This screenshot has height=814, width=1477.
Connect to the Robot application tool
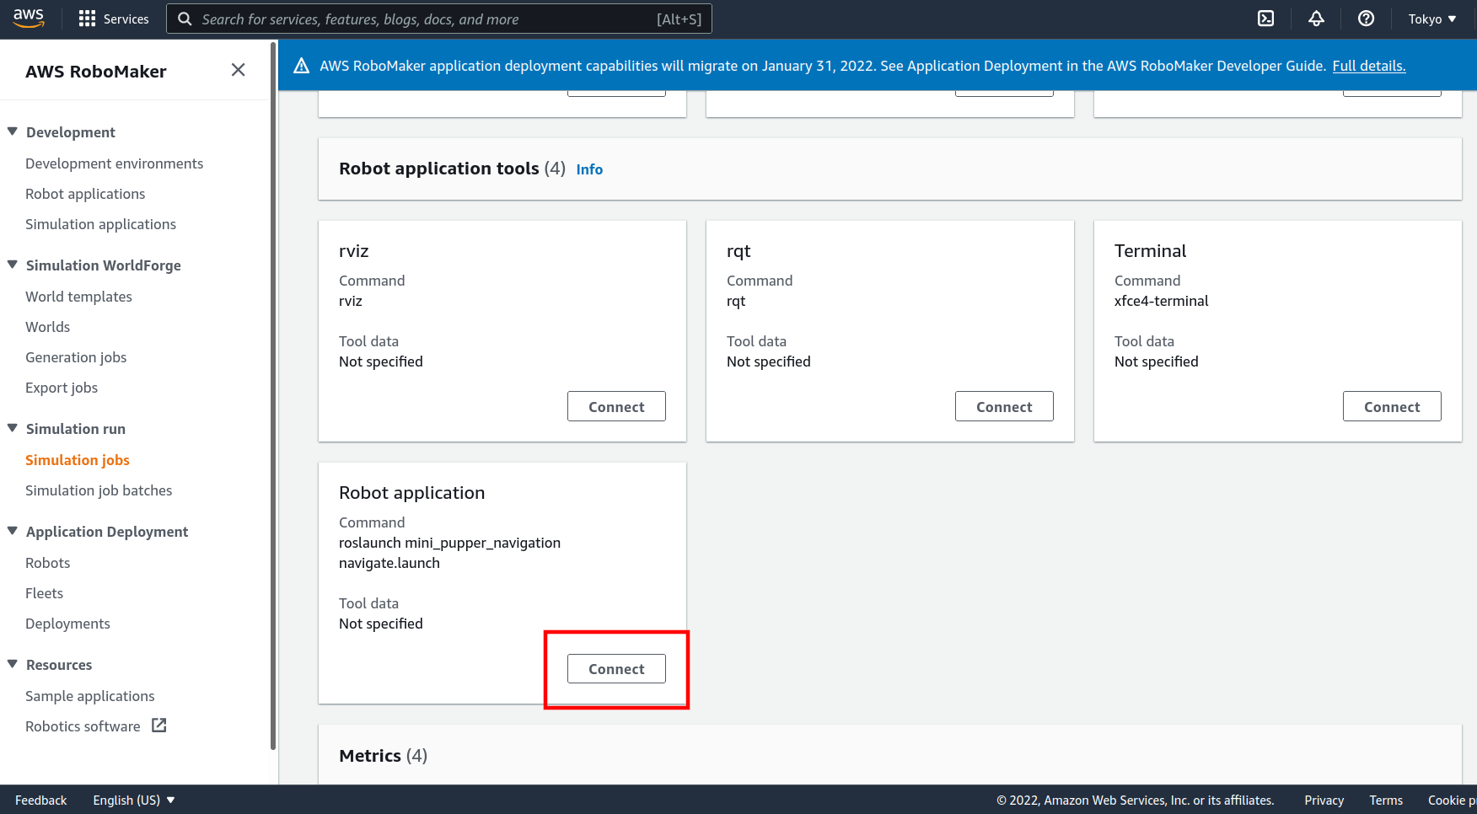(616, 669)
